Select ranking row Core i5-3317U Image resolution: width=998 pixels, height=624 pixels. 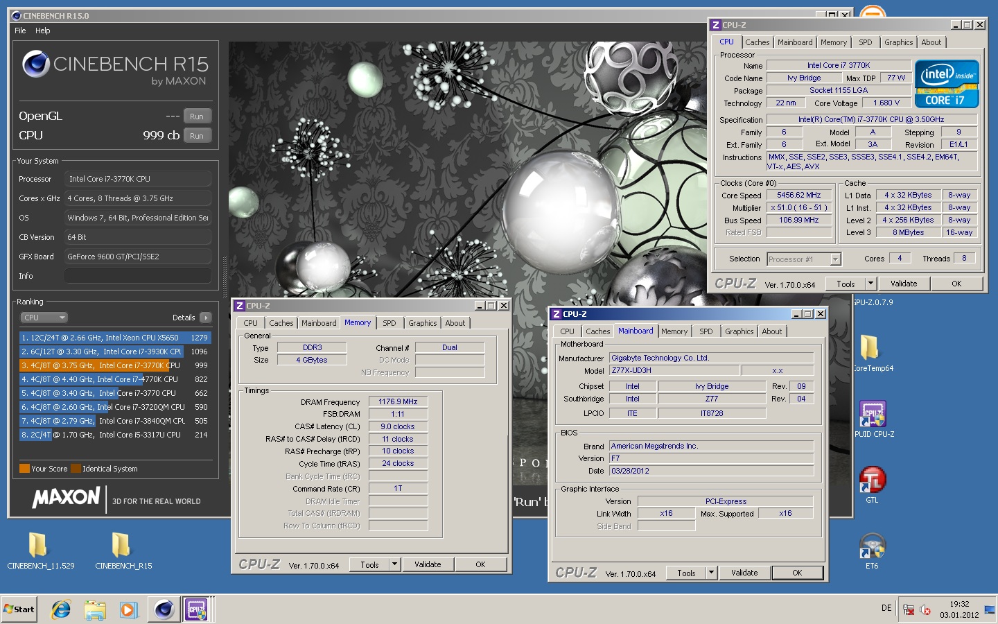(115, 435)
